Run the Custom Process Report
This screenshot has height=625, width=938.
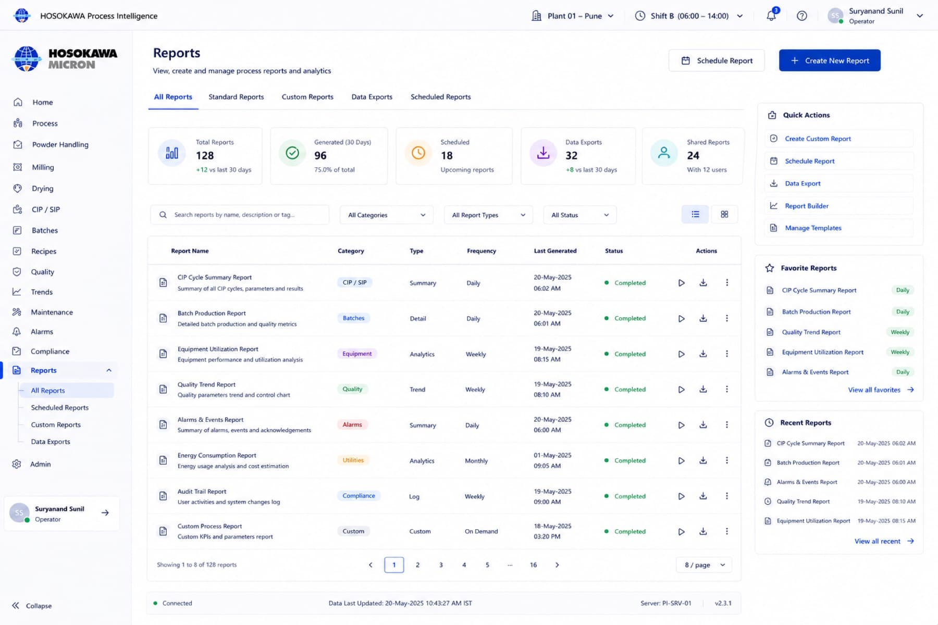(x=681, y=532)
